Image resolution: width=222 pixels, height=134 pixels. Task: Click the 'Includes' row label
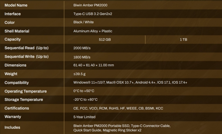pos(12,127)
